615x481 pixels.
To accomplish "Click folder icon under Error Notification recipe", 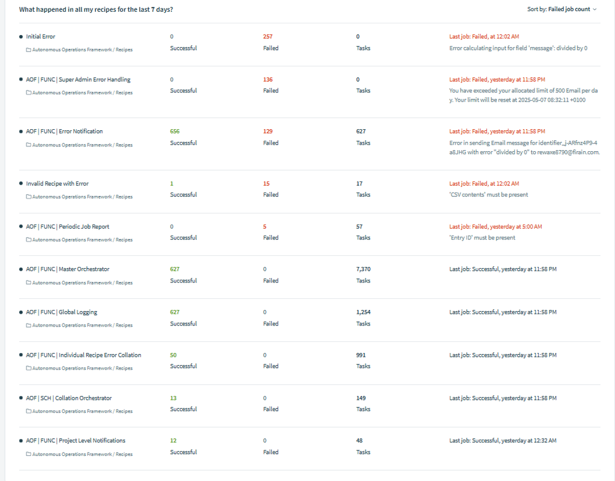I will [28, 145].
